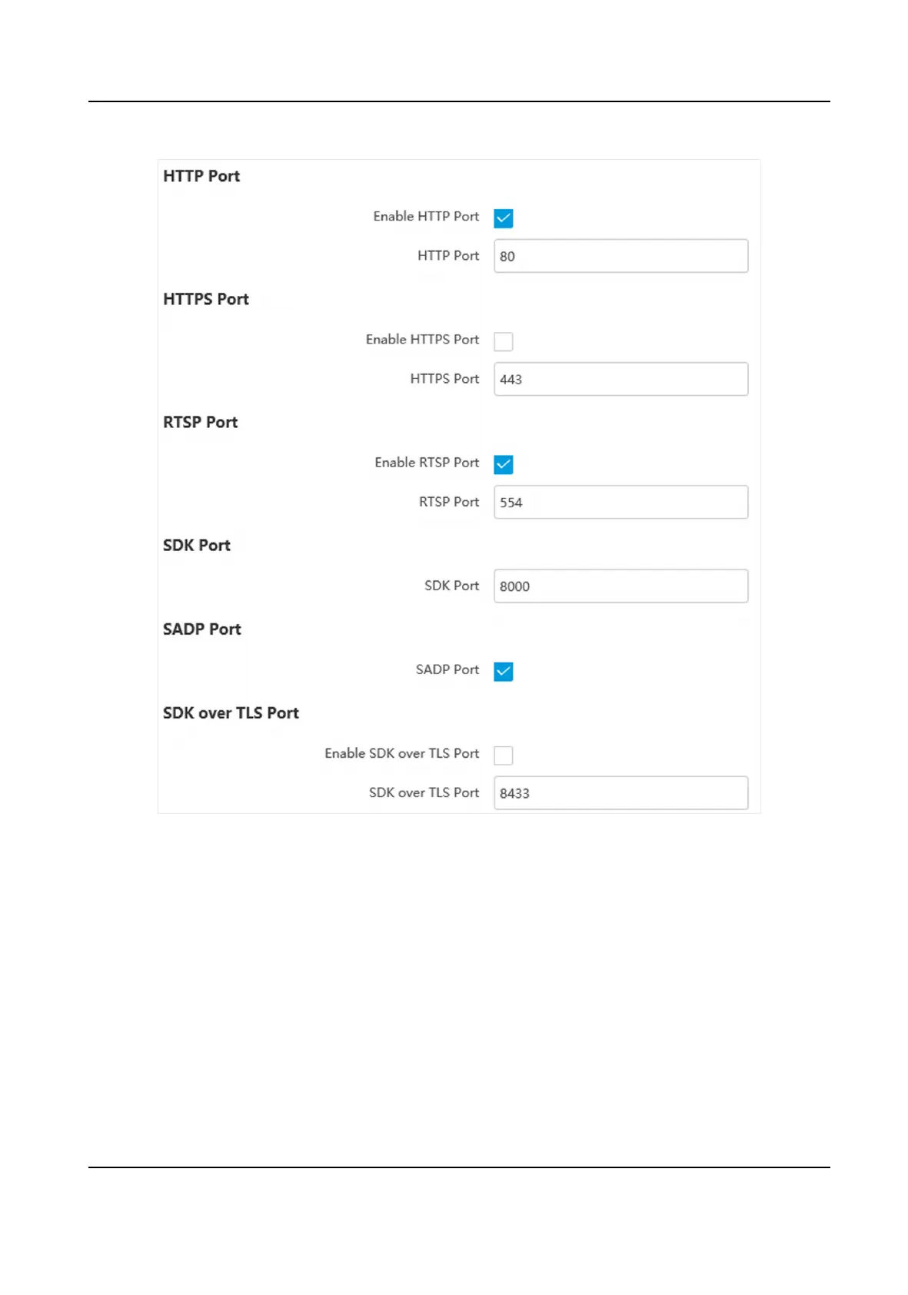Screen dimensions: 908x1295
Task: Select the SDK over TLS Port section heading
Action: 231,713
